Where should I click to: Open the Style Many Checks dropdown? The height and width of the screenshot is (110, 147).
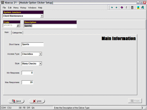pos(40,63)
